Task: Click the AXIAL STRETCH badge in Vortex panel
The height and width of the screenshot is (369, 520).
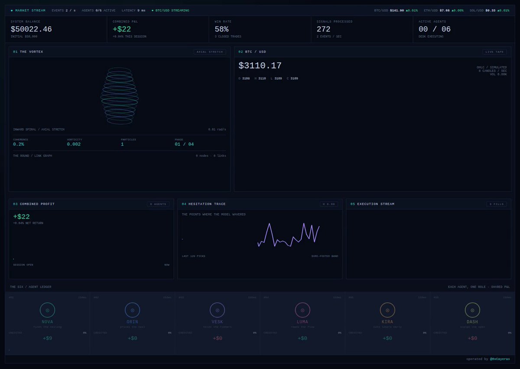Action: pyautogui.click(x=210, y=52)
